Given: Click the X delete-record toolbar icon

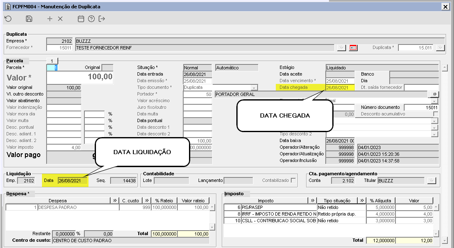Looking at the screenshot, I should [60, 19].
